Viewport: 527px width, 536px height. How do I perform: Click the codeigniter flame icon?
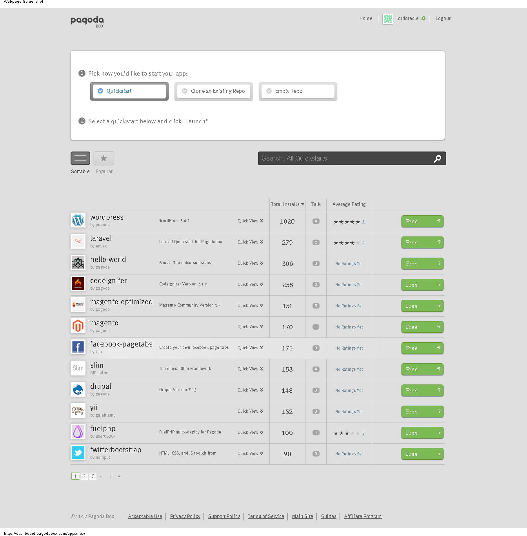coord(78,283)
